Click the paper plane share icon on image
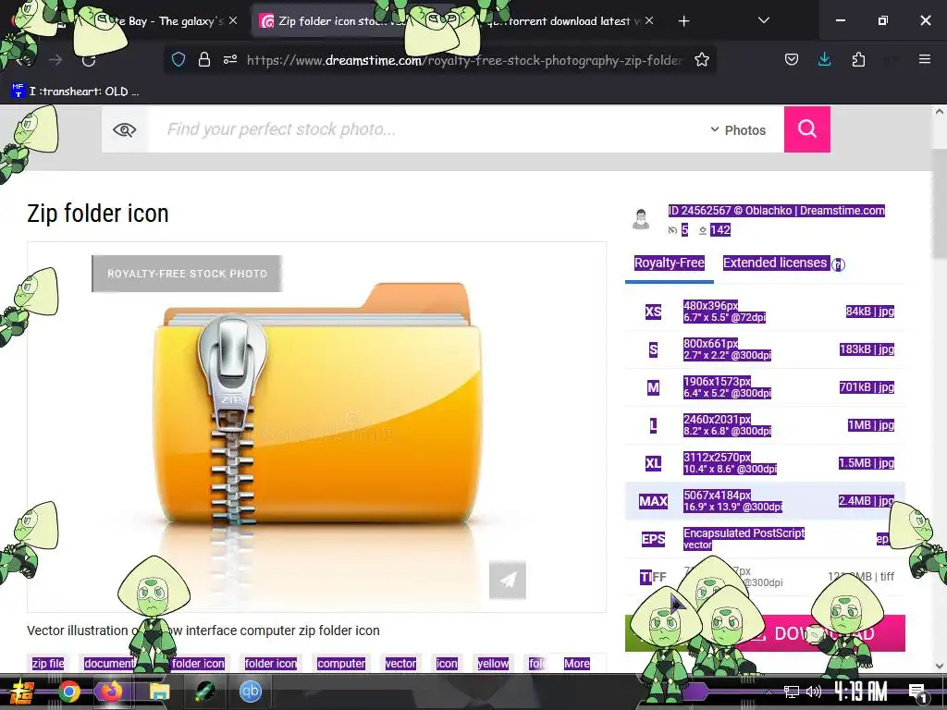Screen dimensions: 947x710 click(508, 580)
